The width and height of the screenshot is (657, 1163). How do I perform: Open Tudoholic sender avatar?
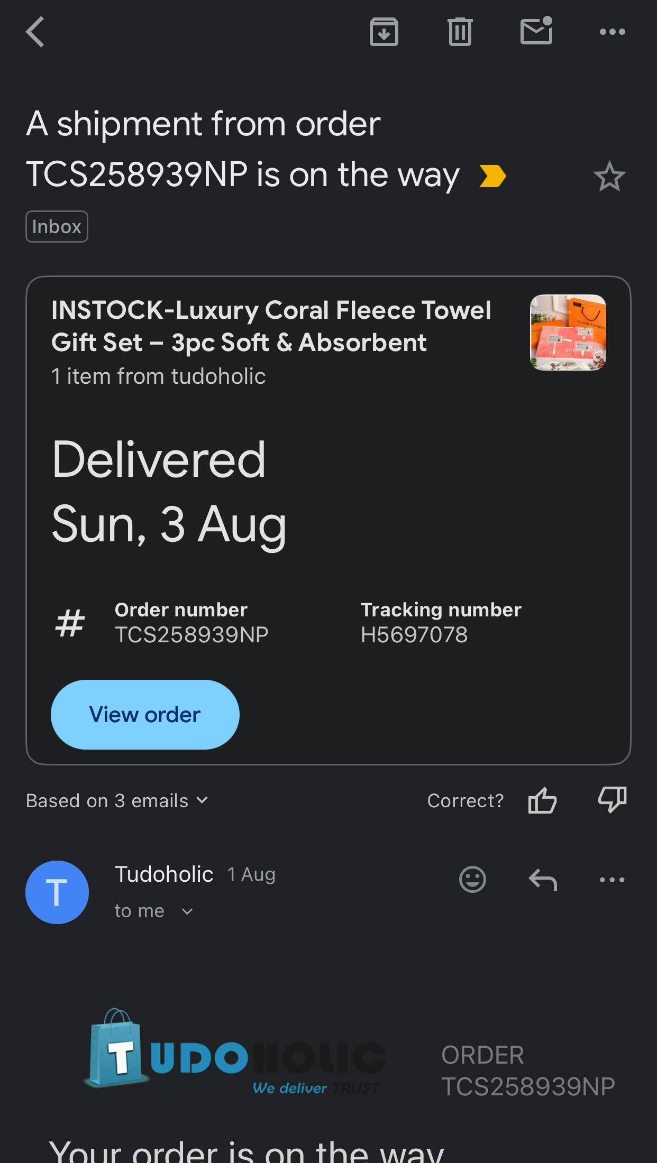coord(57,892)
